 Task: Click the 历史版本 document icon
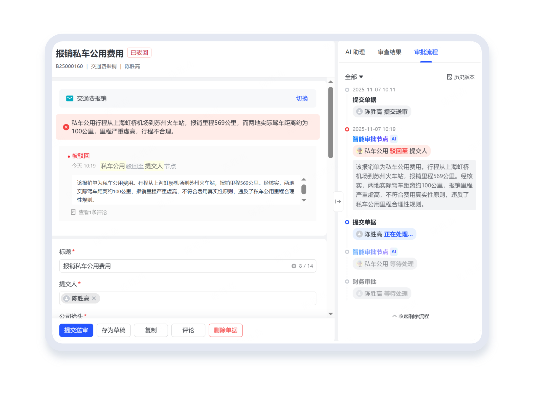(449, 77)
